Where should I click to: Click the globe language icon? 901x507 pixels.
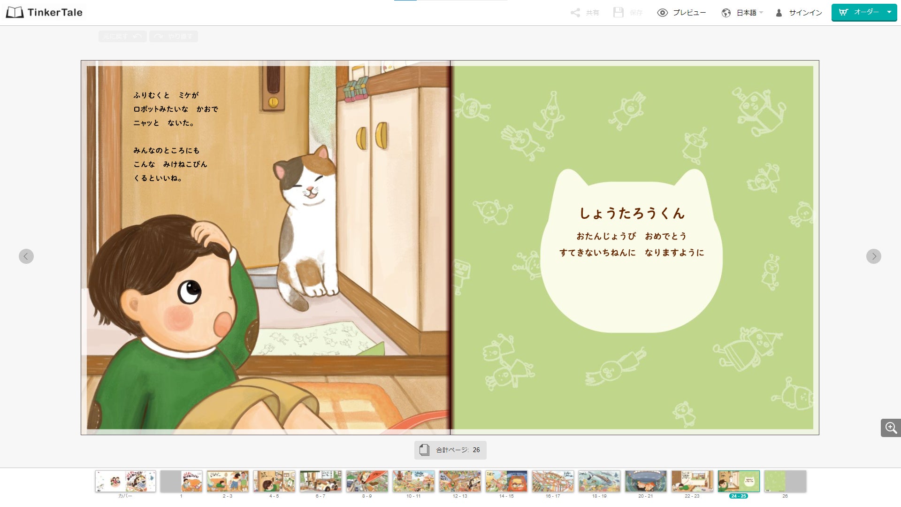pos(726,13)
